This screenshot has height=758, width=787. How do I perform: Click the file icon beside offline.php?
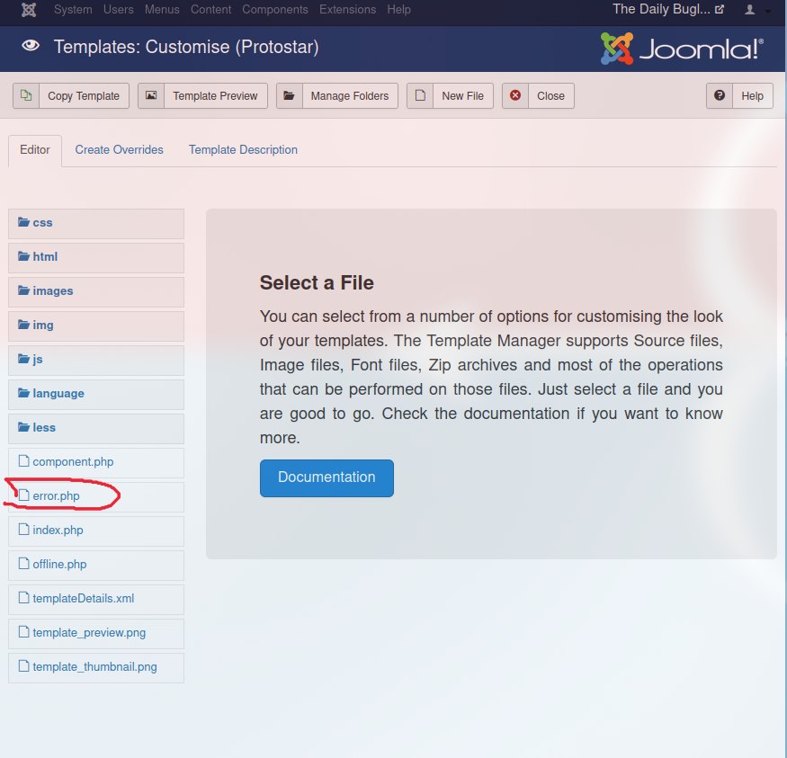click(23, 564)
